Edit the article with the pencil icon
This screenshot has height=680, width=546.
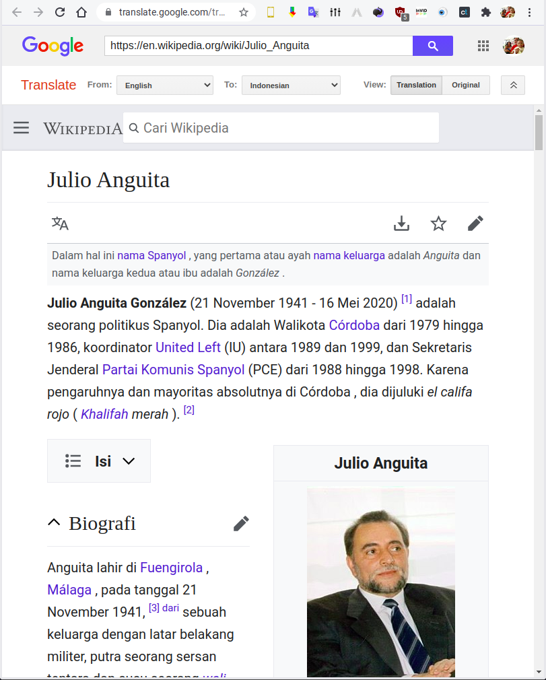(475, 224)
